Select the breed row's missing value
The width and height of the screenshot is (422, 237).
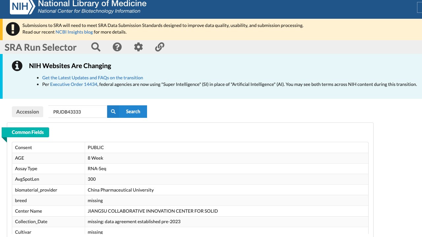[x=95, y=200]
